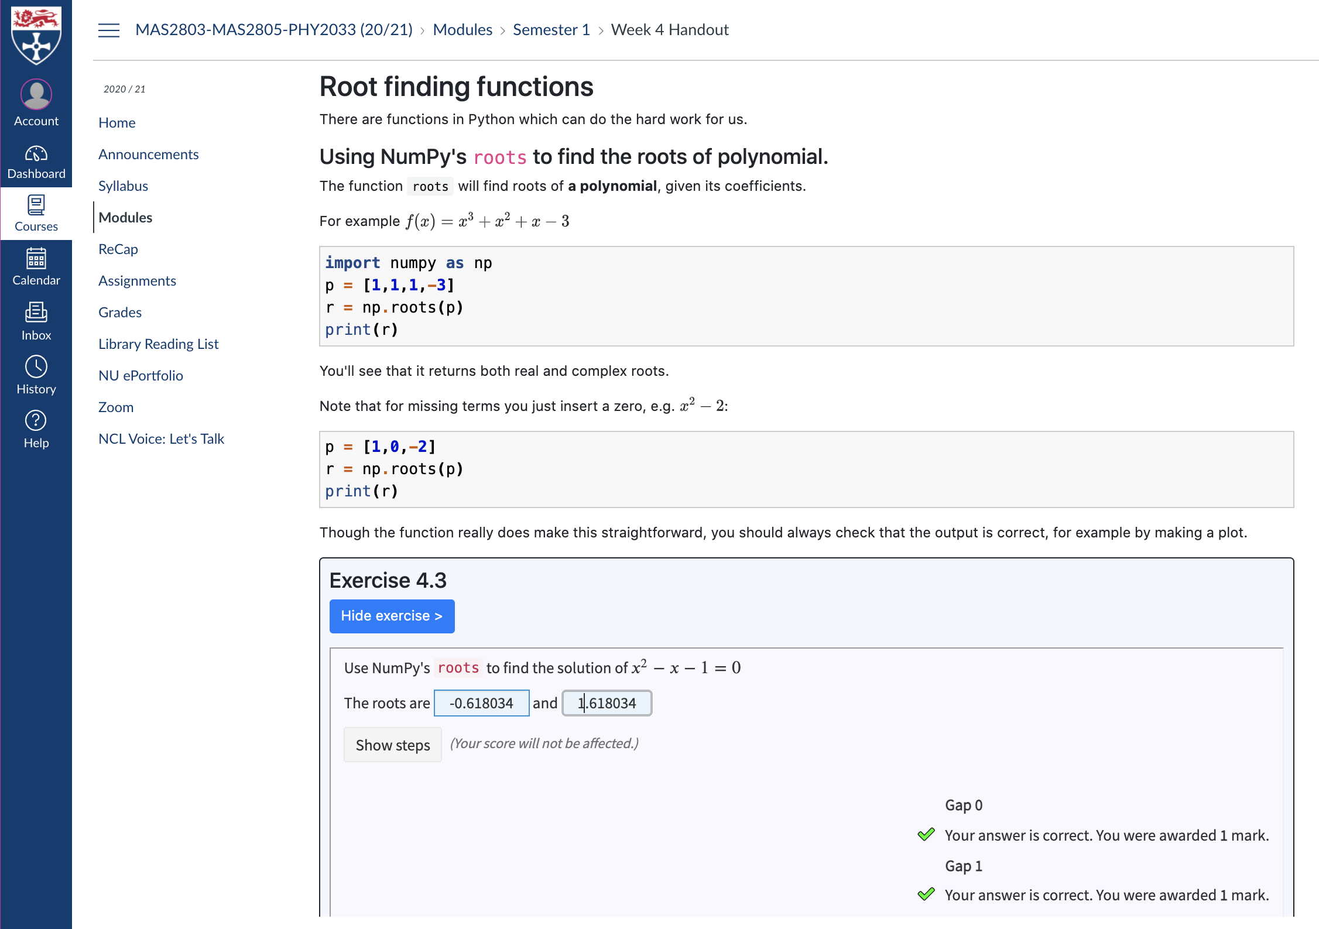Go to Dashboard via speedometer icon

click(x=36, y=154)
